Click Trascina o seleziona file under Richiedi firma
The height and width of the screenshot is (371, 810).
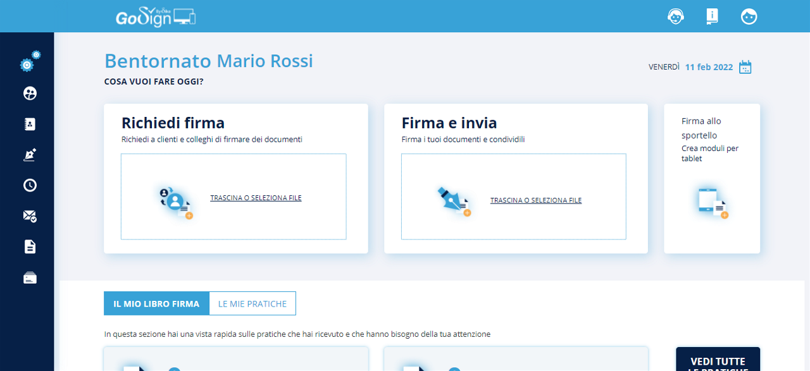256,198
